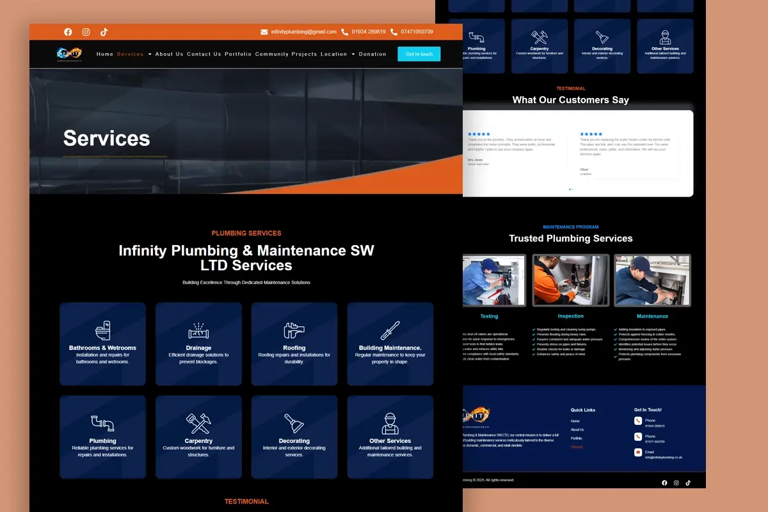
Task: Open the TikTok icon in the orange header
Action: click(104, 32)
